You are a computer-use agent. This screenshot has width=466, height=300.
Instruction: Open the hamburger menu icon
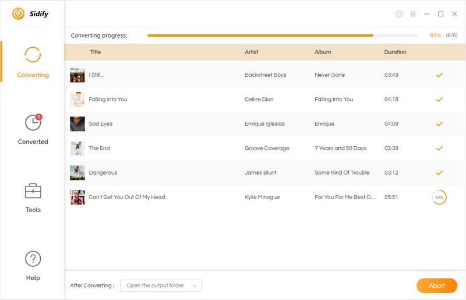(x=413, y=14)
